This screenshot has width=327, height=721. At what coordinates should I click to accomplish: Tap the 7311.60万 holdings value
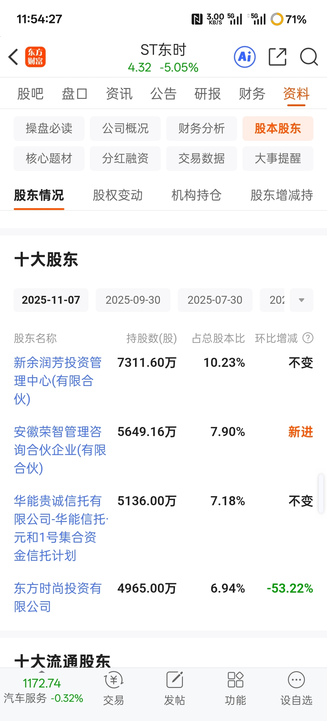147,363
